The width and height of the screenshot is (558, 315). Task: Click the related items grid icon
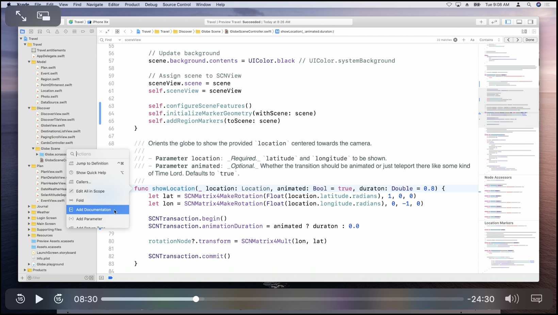[x=117, y=31]
